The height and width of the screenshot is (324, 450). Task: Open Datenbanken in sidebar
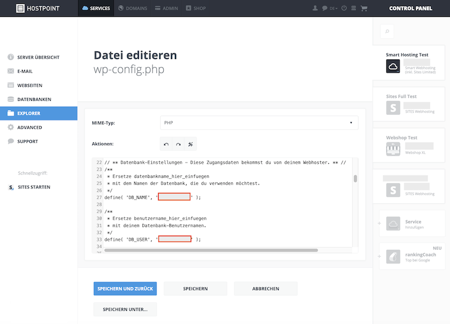(x=38, y=100)
